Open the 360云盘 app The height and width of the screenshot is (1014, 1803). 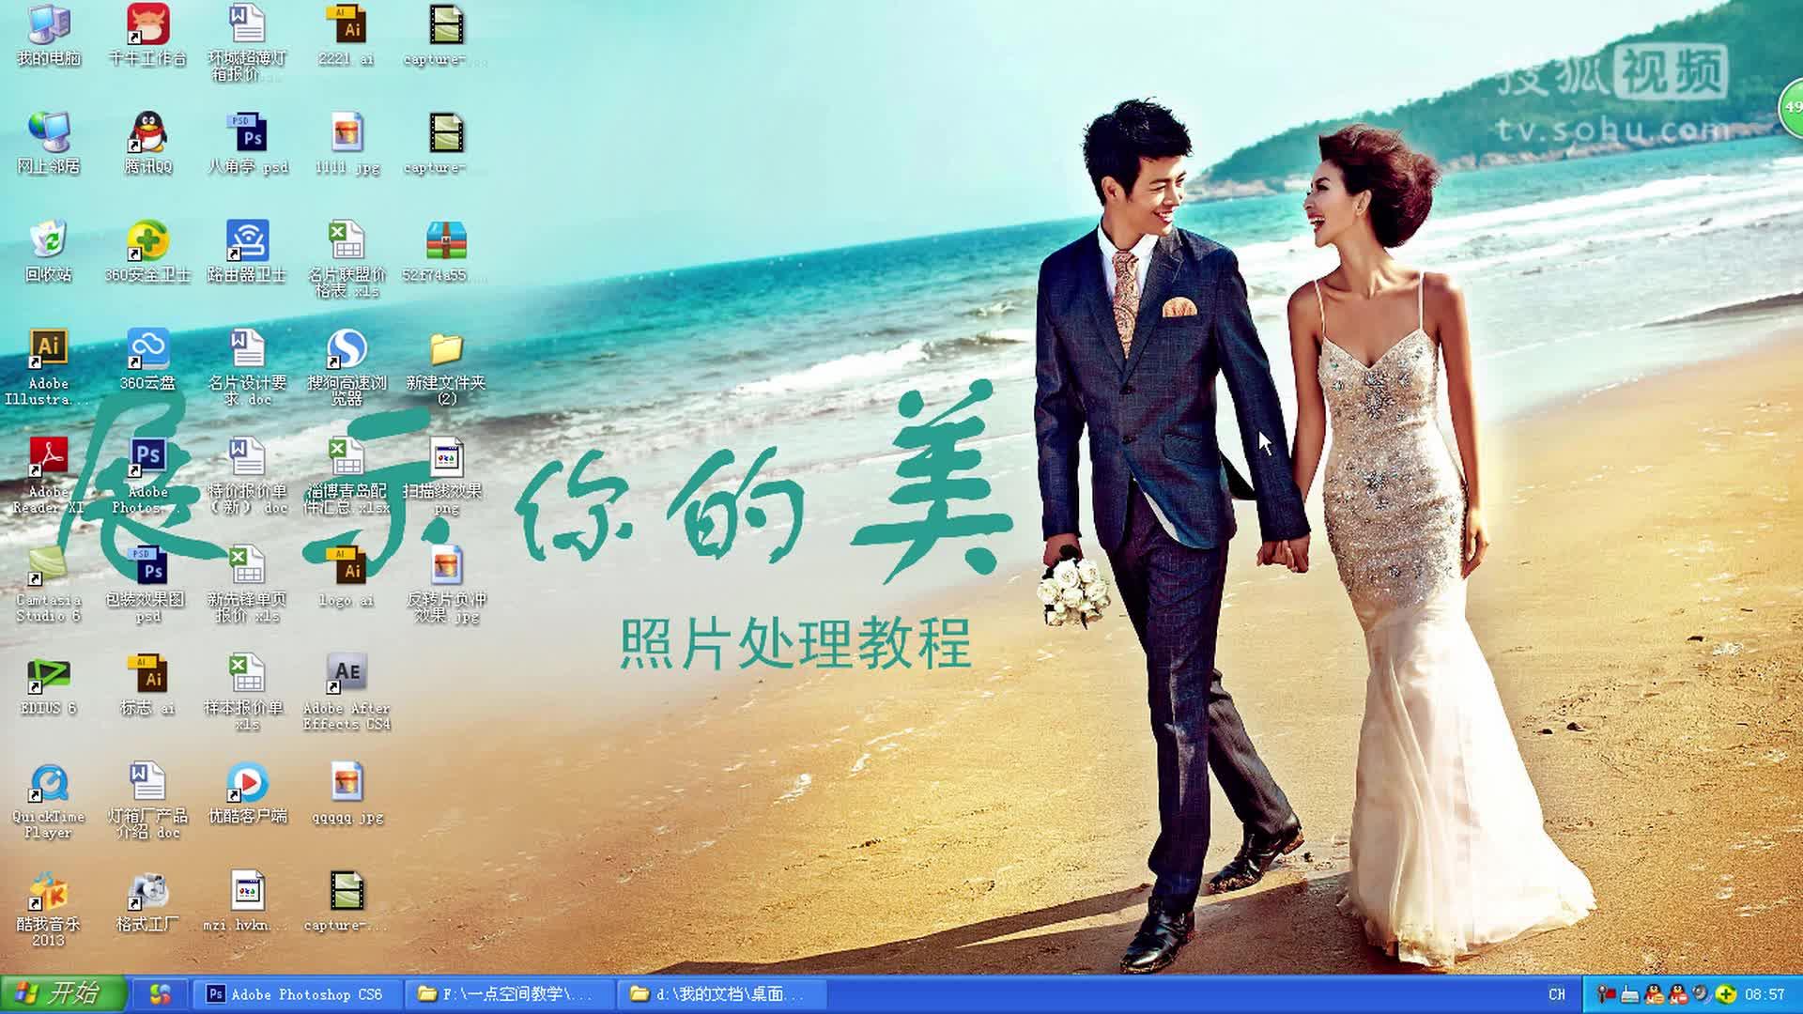(x=147, y=351)
